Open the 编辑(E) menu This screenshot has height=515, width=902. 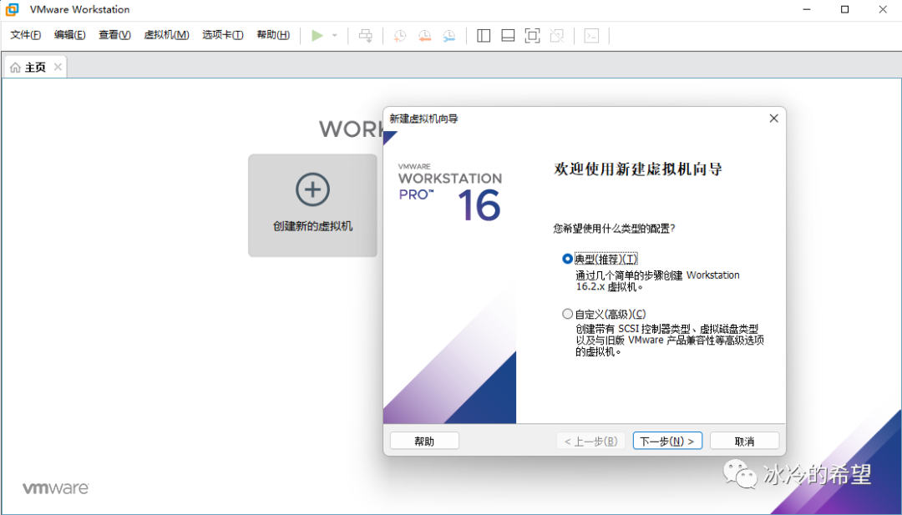coord(69,35)
